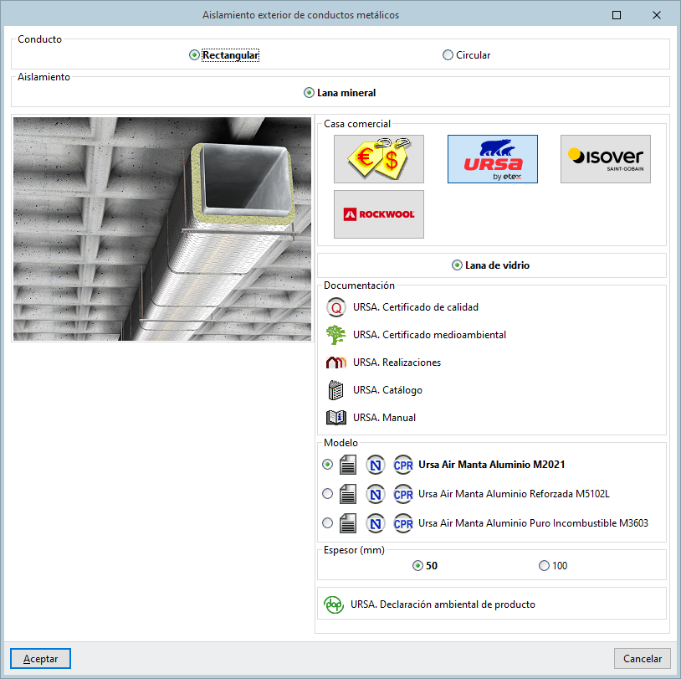This screenshot has height=679, width=681.
Task: Close the Aislamiento exterior dialog
Action: [656, 15]
